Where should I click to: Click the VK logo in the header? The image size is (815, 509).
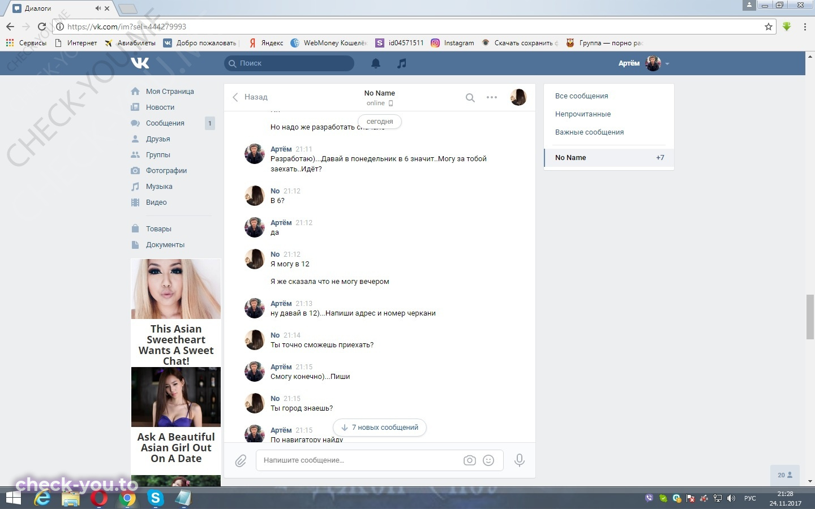coord(140,63)
